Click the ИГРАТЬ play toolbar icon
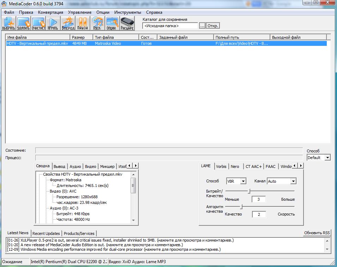This screenshot has width=337, height=267. [x=53, y=23]
